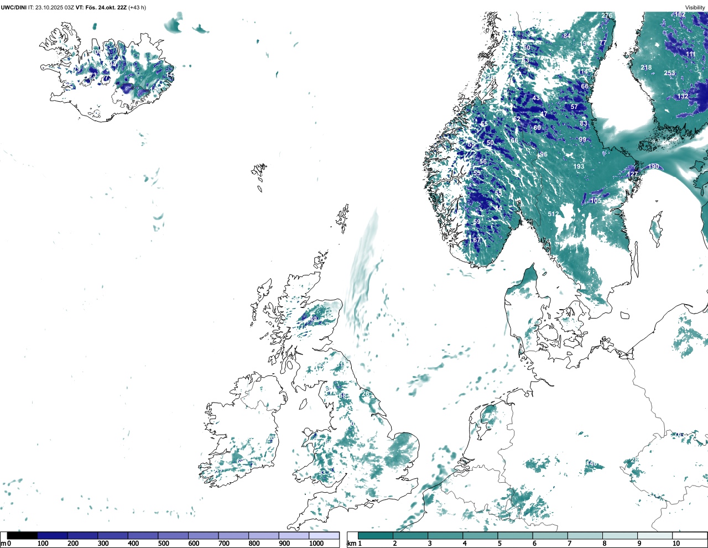Click the '190' visibility value on the map
The width and height of the screenshot is (708, 548).
coord(654,166)
